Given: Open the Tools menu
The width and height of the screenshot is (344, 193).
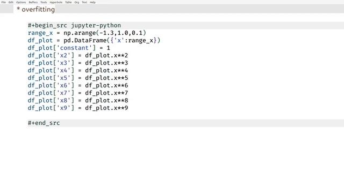Looking at the screenshot, I should coord(44,2).
